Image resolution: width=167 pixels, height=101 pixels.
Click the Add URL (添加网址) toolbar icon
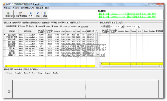[x=8, y=13]
